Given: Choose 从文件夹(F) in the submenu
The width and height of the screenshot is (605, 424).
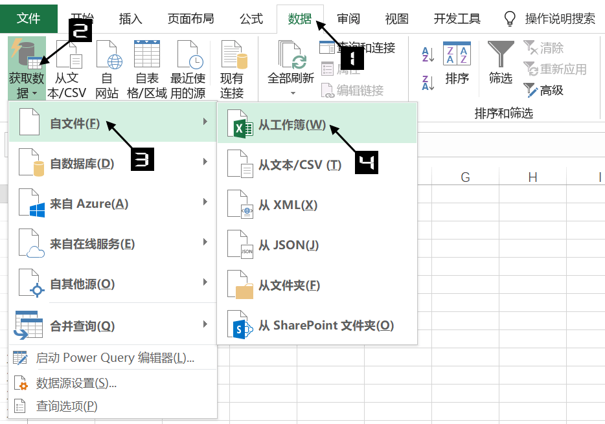Looking at the screenshot, I should (x=317, y=284).
